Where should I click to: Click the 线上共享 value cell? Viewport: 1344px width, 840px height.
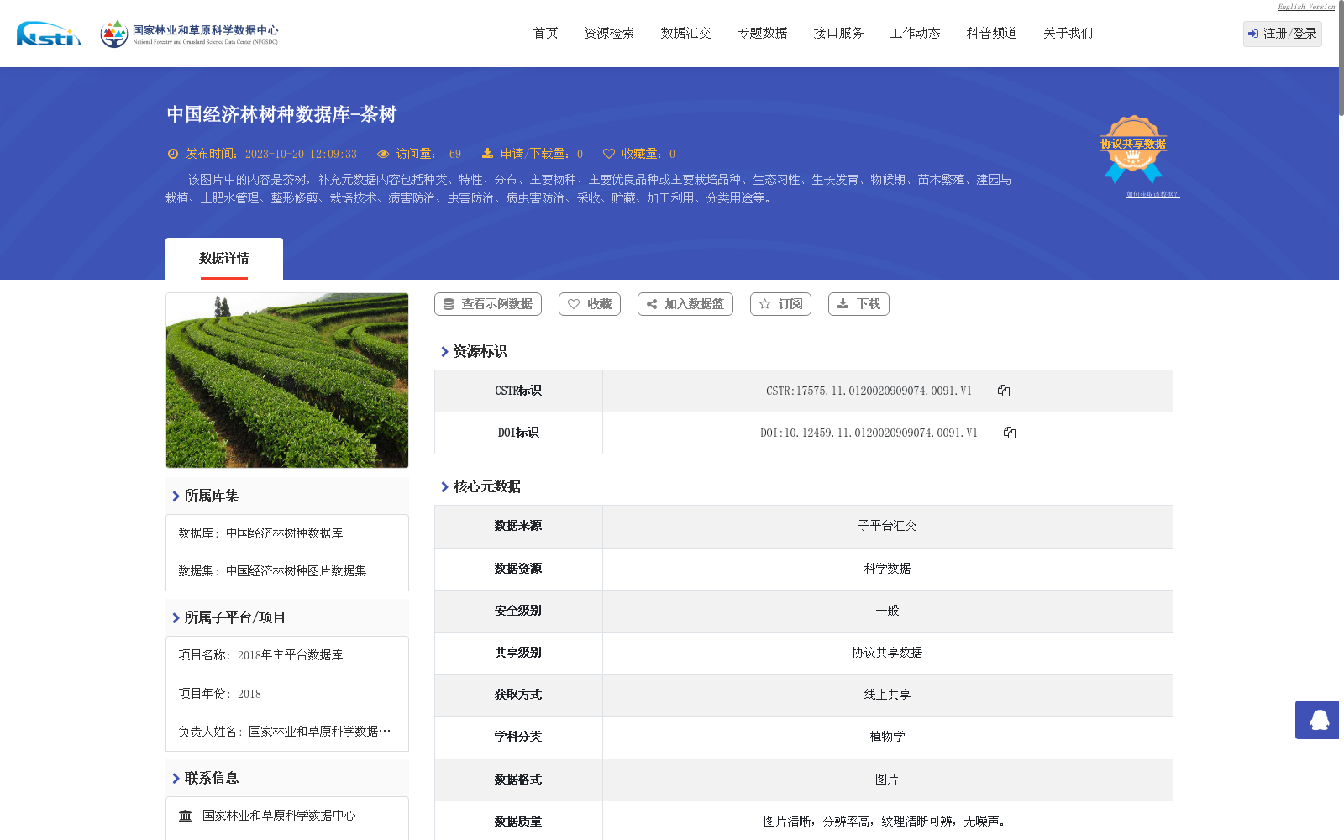point(888,695)
